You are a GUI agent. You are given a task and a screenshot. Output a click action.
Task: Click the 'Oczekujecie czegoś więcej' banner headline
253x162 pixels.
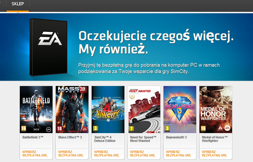[156, 43]
